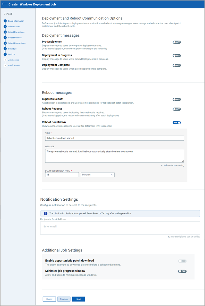205x306 pixels.
Task: Click step 3 circle for Select Pre-actions
Action: pyautogui.click(x=5, y=32)
